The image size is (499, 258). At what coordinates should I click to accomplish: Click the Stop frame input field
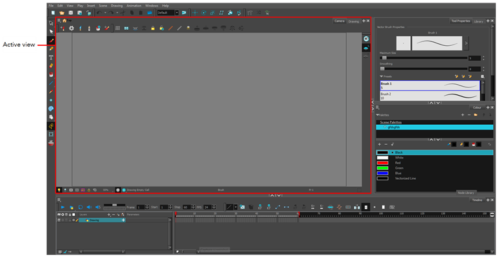[185, 207]
